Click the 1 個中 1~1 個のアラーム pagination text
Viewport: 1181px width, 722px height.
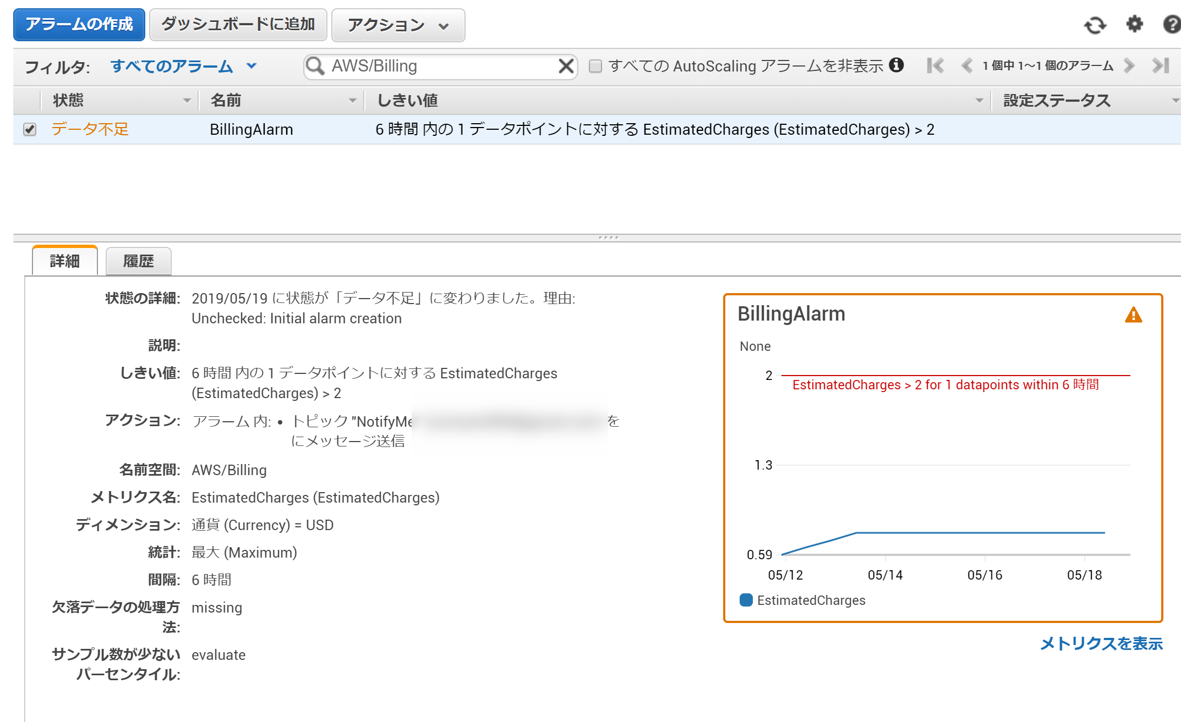coord(1048,66)
